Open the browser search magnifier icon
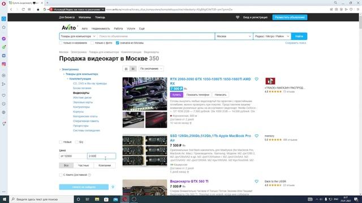Viewport: 362px width, 203px height. point(335,3)
